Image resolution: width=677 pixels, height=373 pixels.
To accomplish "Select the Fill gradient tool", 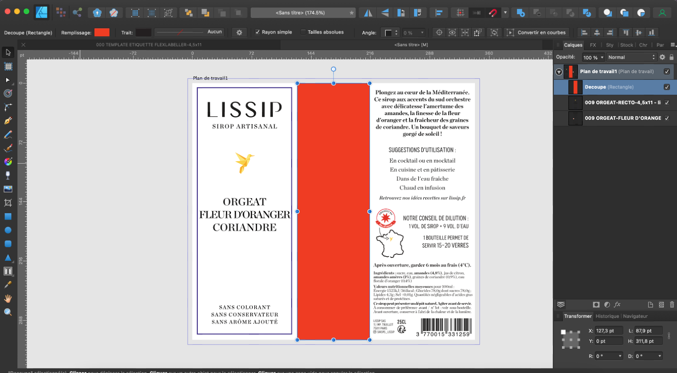I will [8, 162].
